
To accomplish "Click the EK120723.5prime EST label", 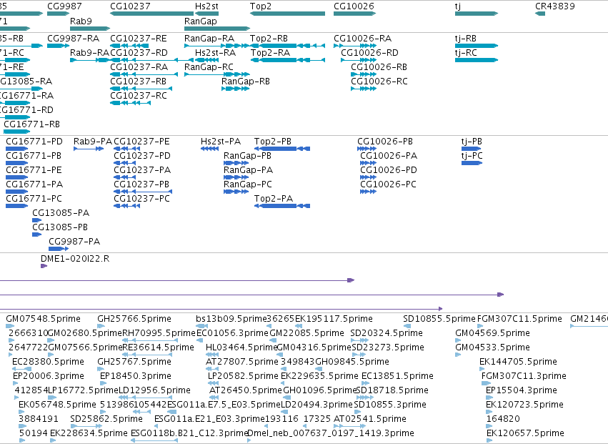I will point(524,405).
